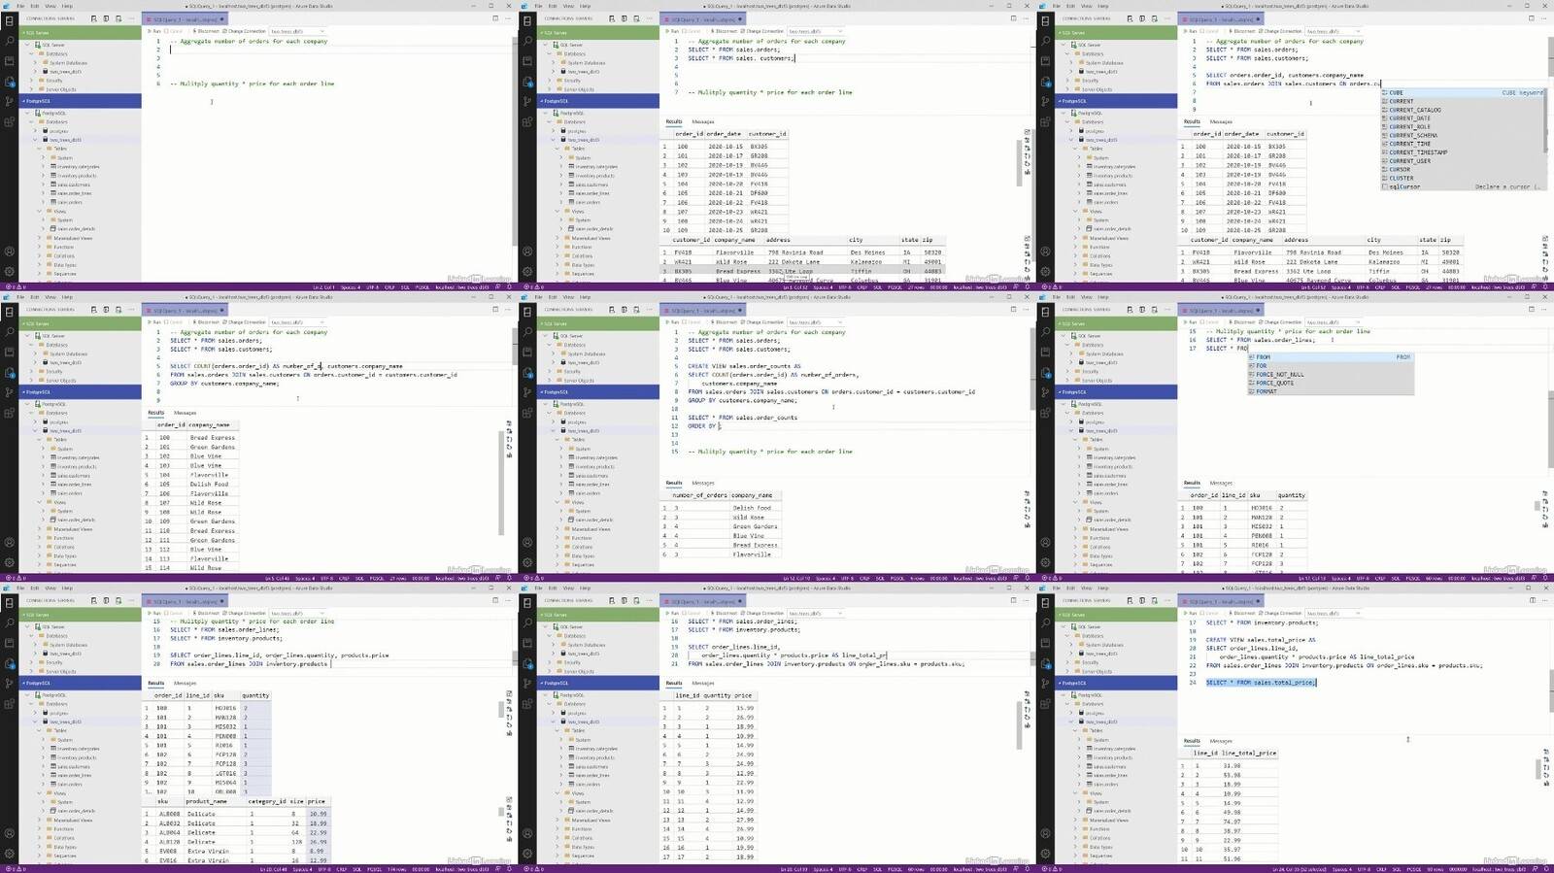Click number_of_orders column header in results grid
The width and height of the screenshot is (1554, 873).
699,495
